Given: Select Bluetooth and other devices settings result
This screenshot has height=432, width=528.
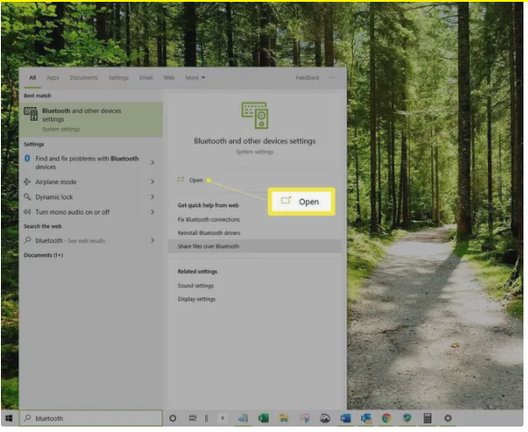Looking at the screenshot, I should [91, 120].
